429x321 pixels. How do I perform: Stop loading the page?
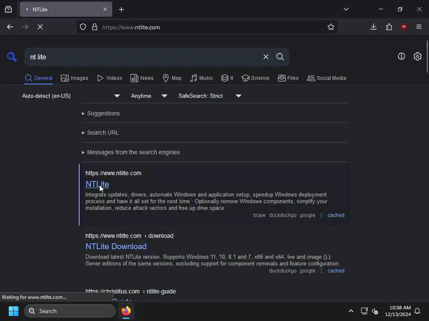coord(40,27)
